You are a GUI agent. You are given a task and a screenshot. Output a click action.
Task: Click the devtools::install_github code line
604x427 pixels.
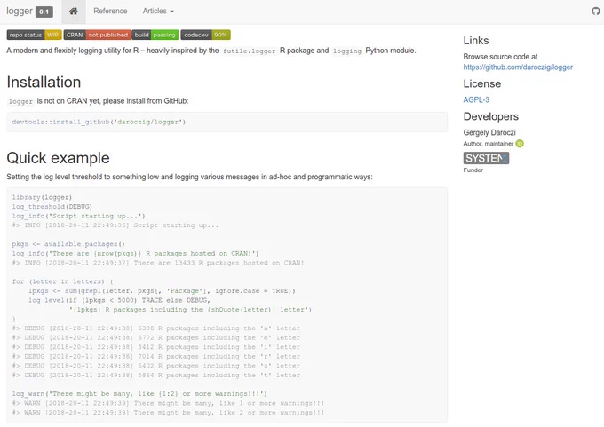[x=99, y=122]
